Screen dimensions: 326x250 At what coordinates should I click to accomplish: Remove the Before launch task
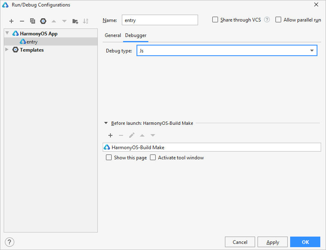point(121,135)
